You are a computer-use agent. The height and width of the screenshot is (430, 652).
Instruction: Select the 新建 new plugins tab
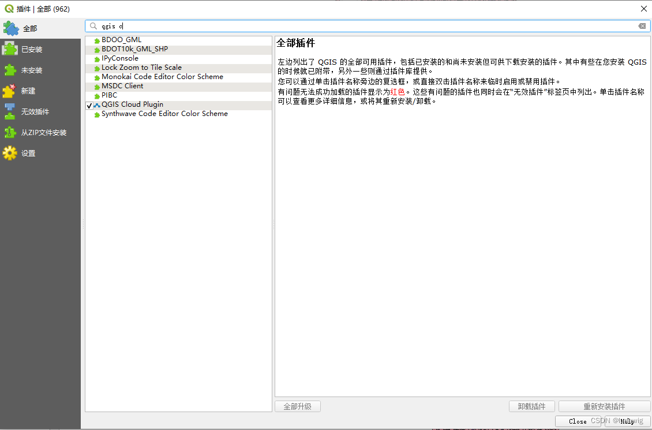[40, 91]
